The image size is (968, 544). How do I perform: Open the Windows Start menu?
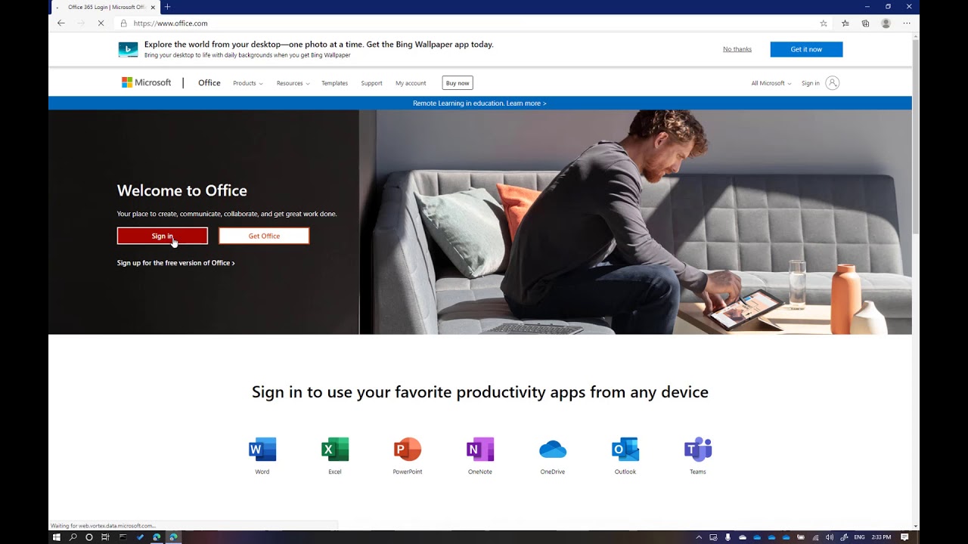pyautogui.click(x=56, y=537)
